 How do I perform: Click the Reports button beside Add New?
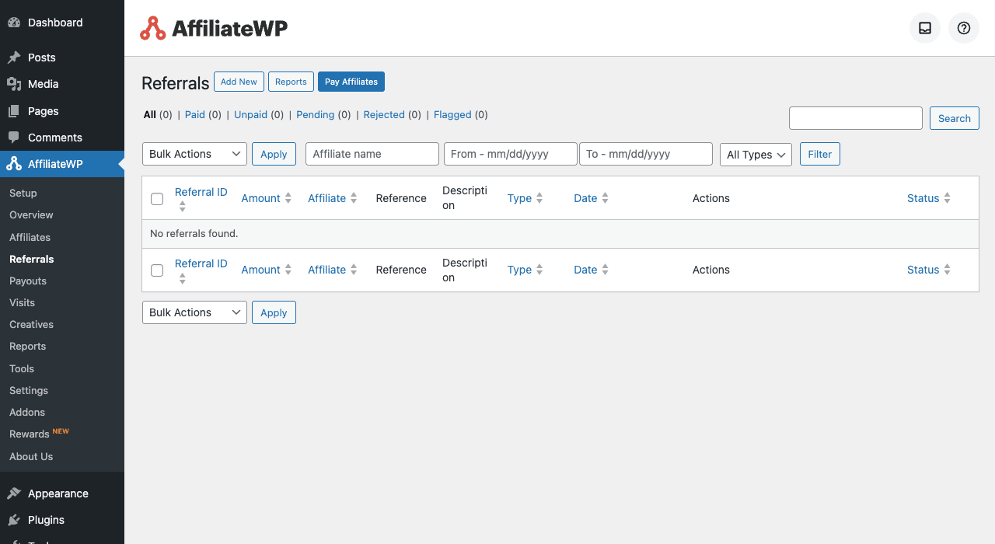(291, 82)
